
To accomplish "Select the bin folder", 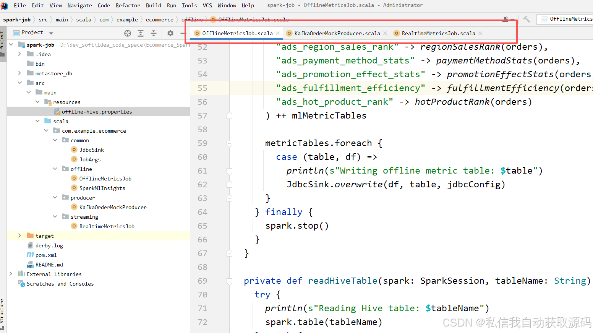I will [40, 64].
